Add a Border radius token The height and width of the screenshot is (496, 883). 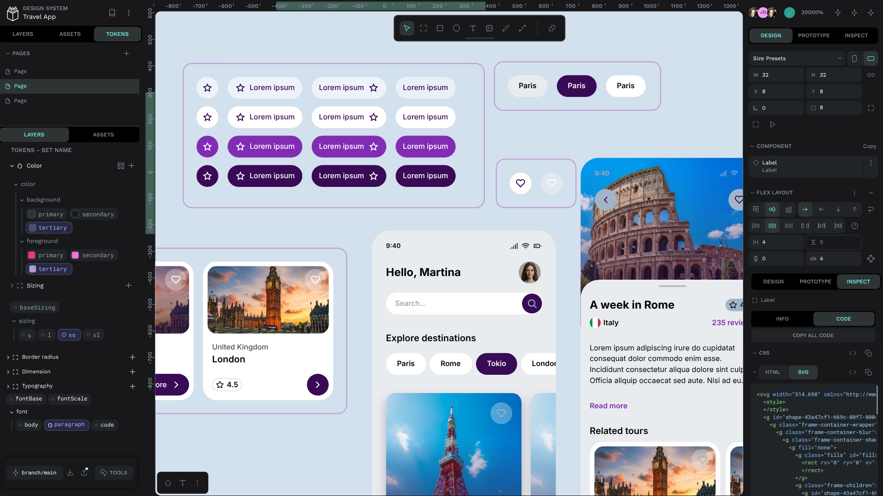(x=132, y=357)
